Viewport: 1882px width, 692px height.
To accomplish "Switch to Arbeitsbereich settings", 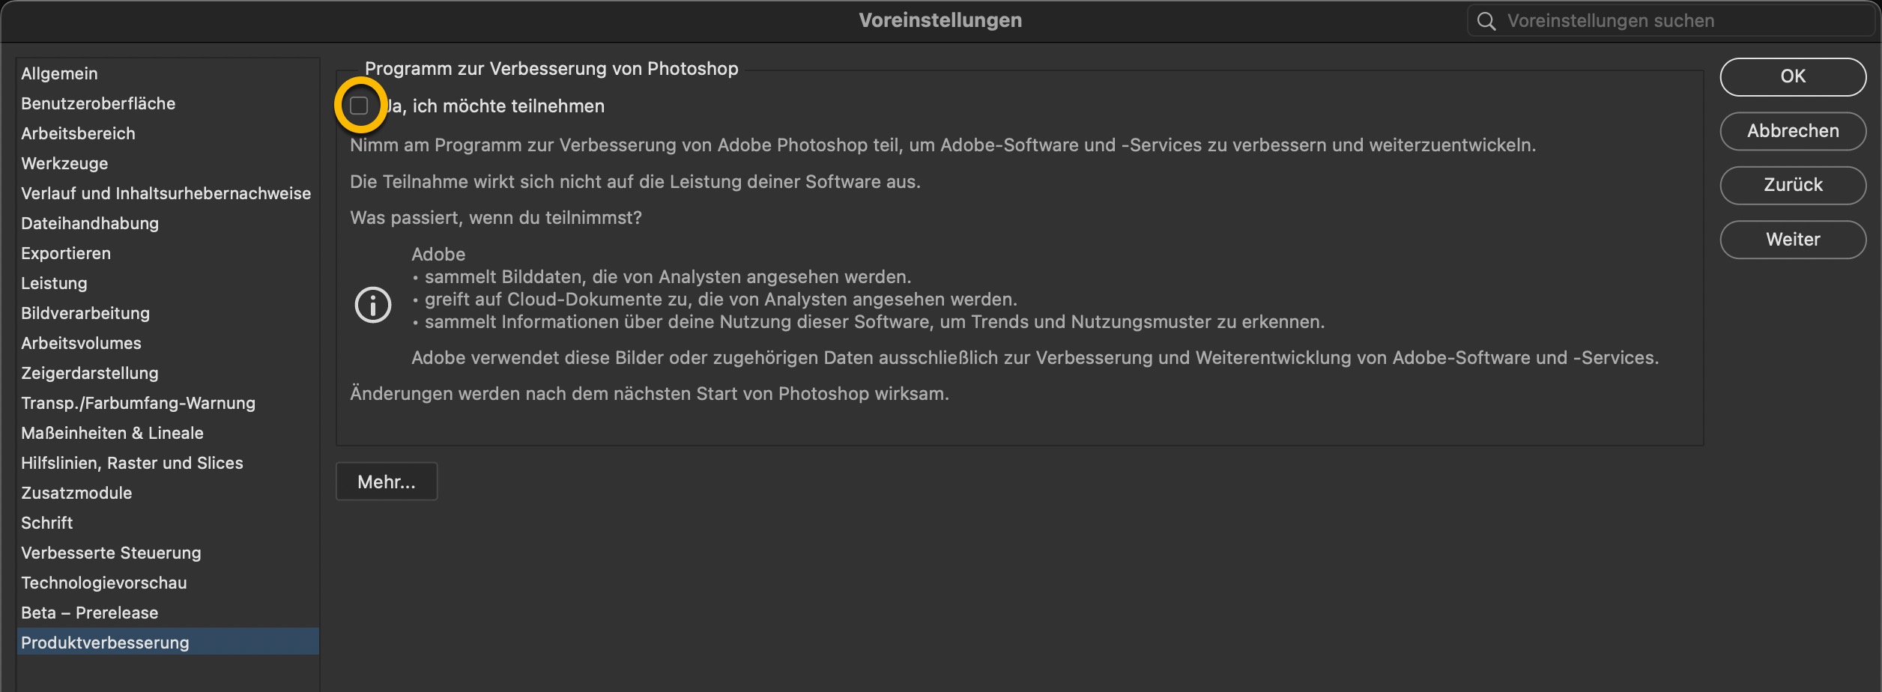I will point(79,133).
